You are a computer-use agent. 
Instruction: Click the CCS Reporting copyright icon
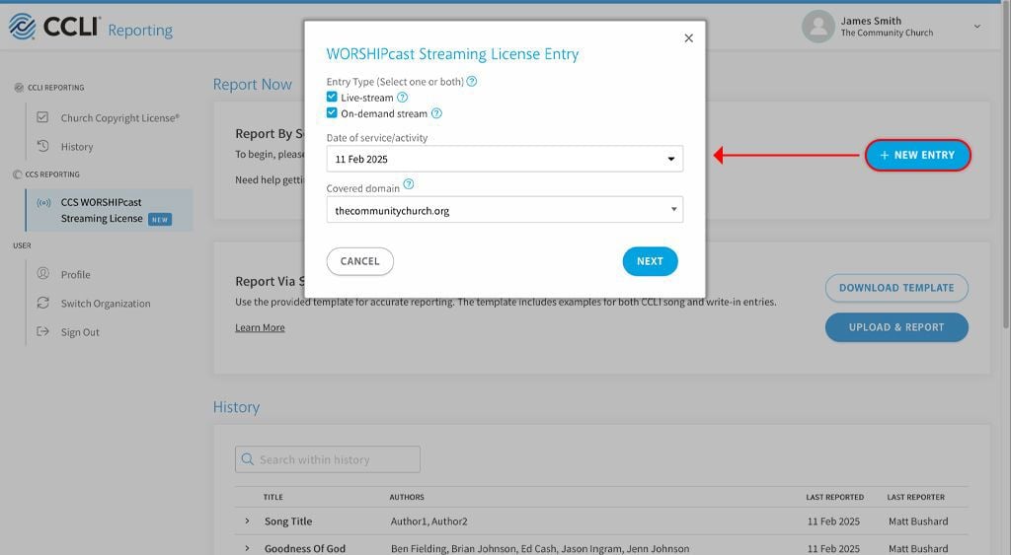coord(18,174)
